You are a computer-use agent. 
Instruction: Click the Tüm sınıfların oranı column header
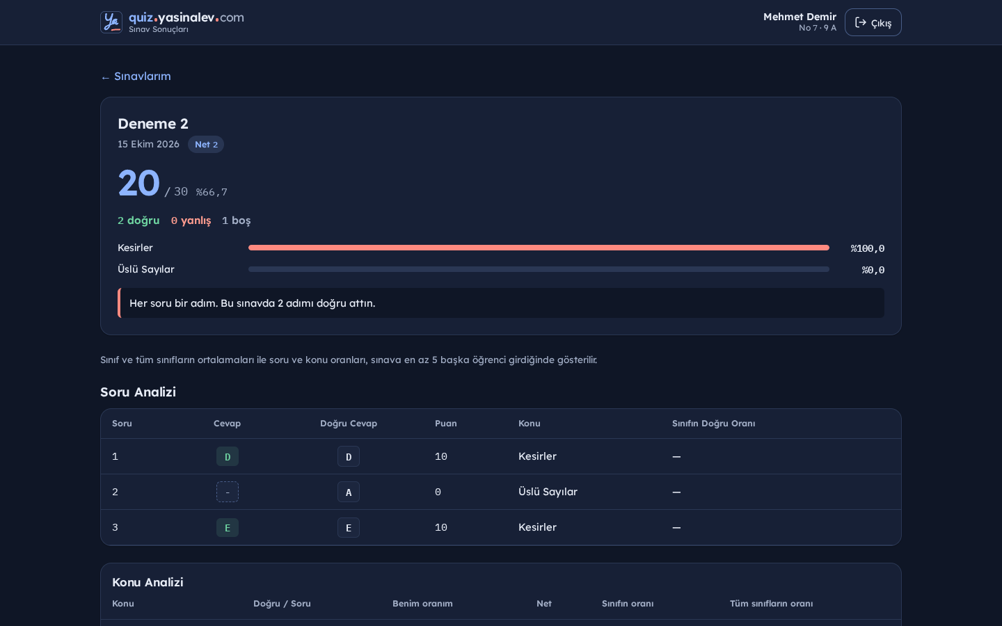771,604
